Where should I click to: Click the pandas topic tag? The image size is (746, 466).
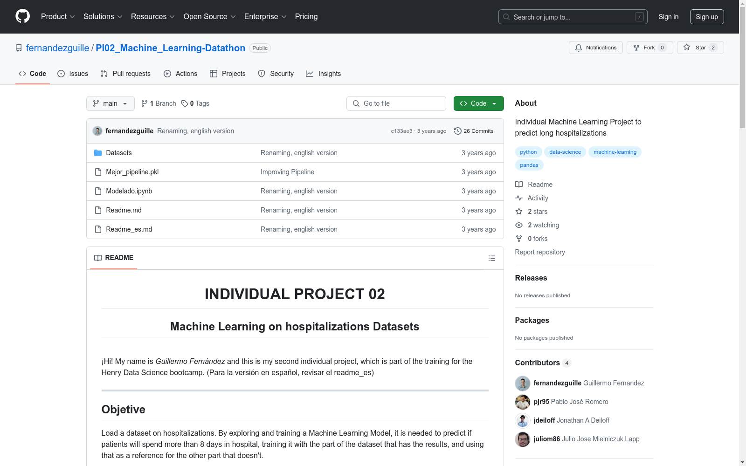pos(529,165)
